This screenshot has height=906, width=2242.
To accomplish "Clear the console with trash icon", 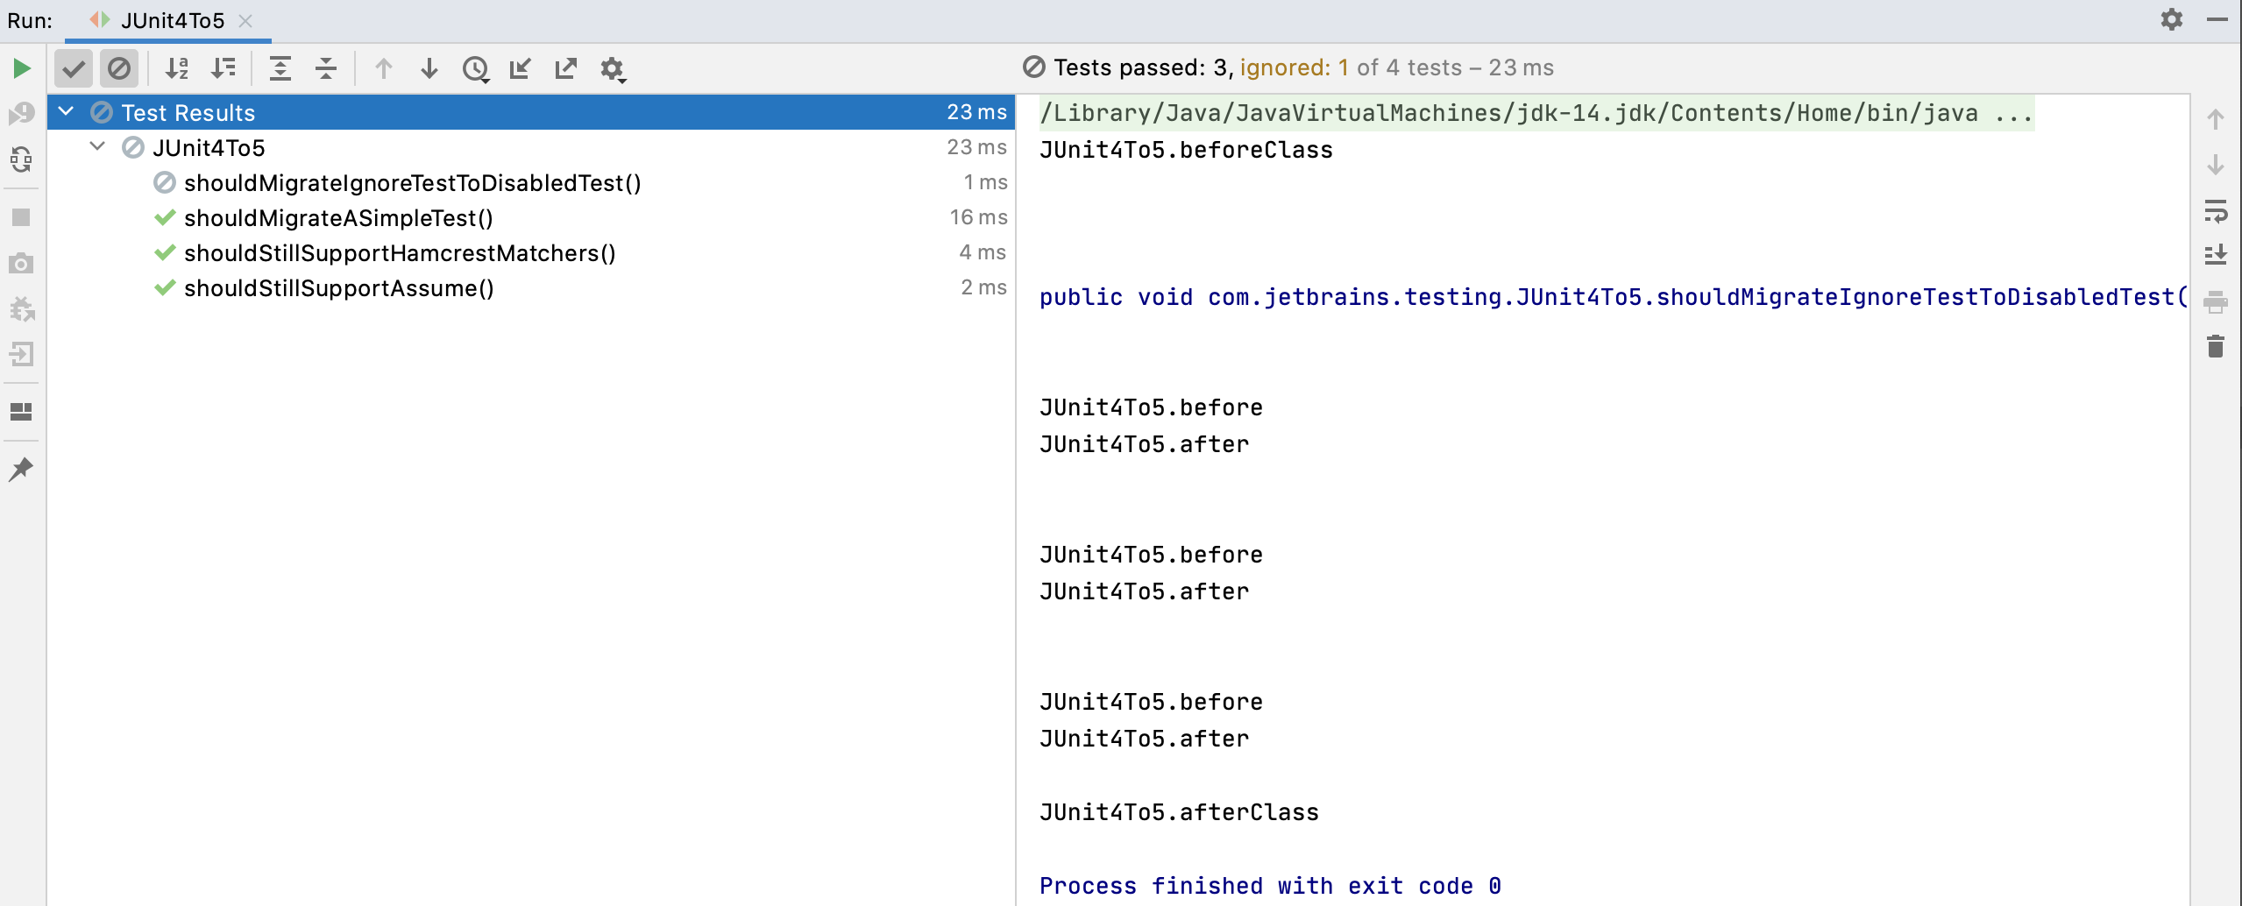I will click(x=2215, y=348).
